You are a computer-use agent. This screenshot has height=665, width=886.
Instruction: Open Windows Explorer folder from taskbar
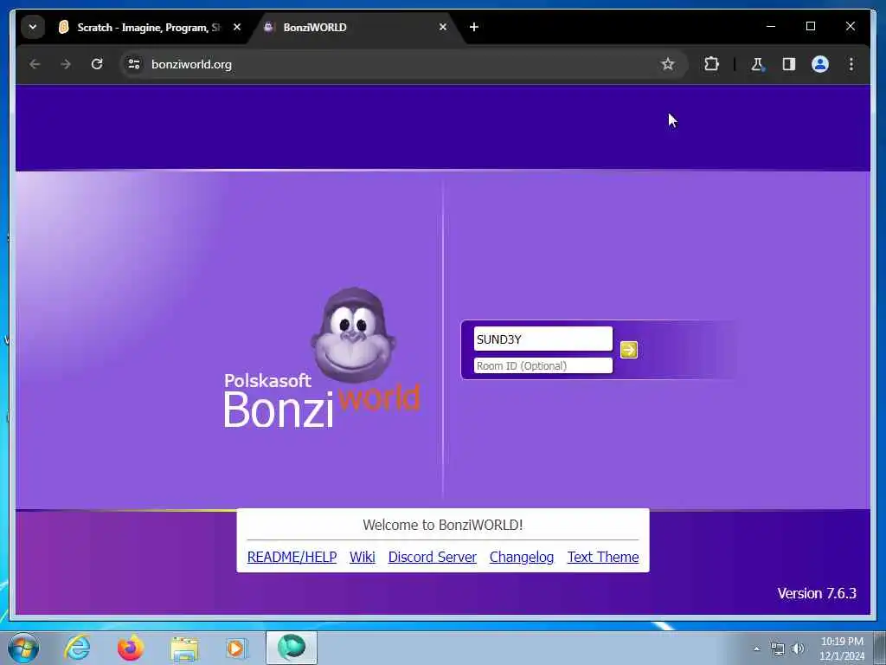point(184,649)
